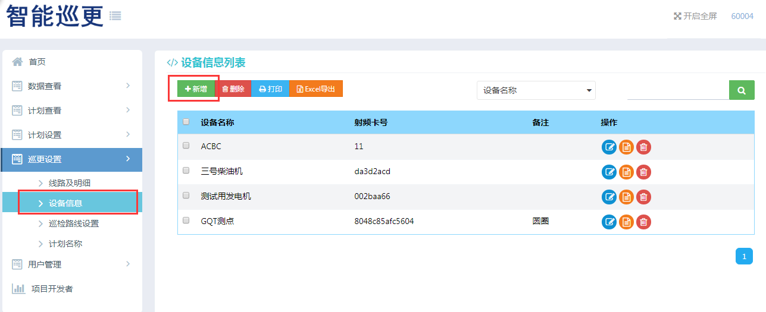Expand the 数据查看 sidebar menu
Viewport: 766px width, 312px height.
click(71, 86)
